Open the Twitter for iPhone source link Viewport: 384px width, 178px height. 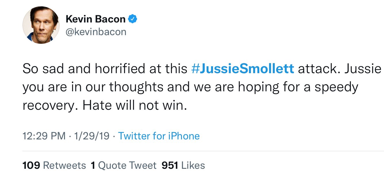click(159, 136)
